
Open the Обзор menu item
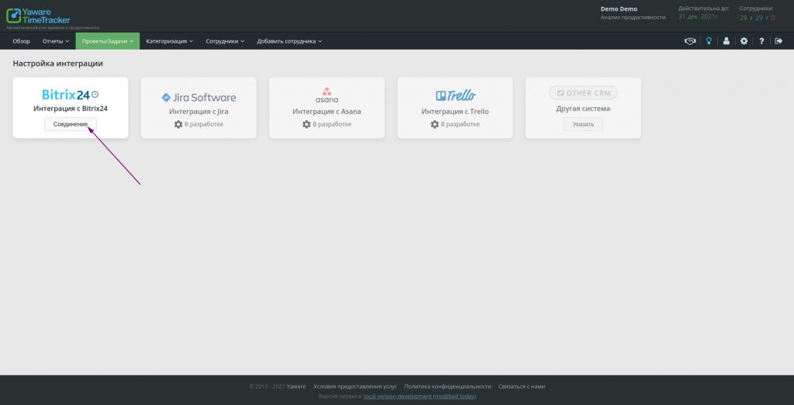point(21,41)
